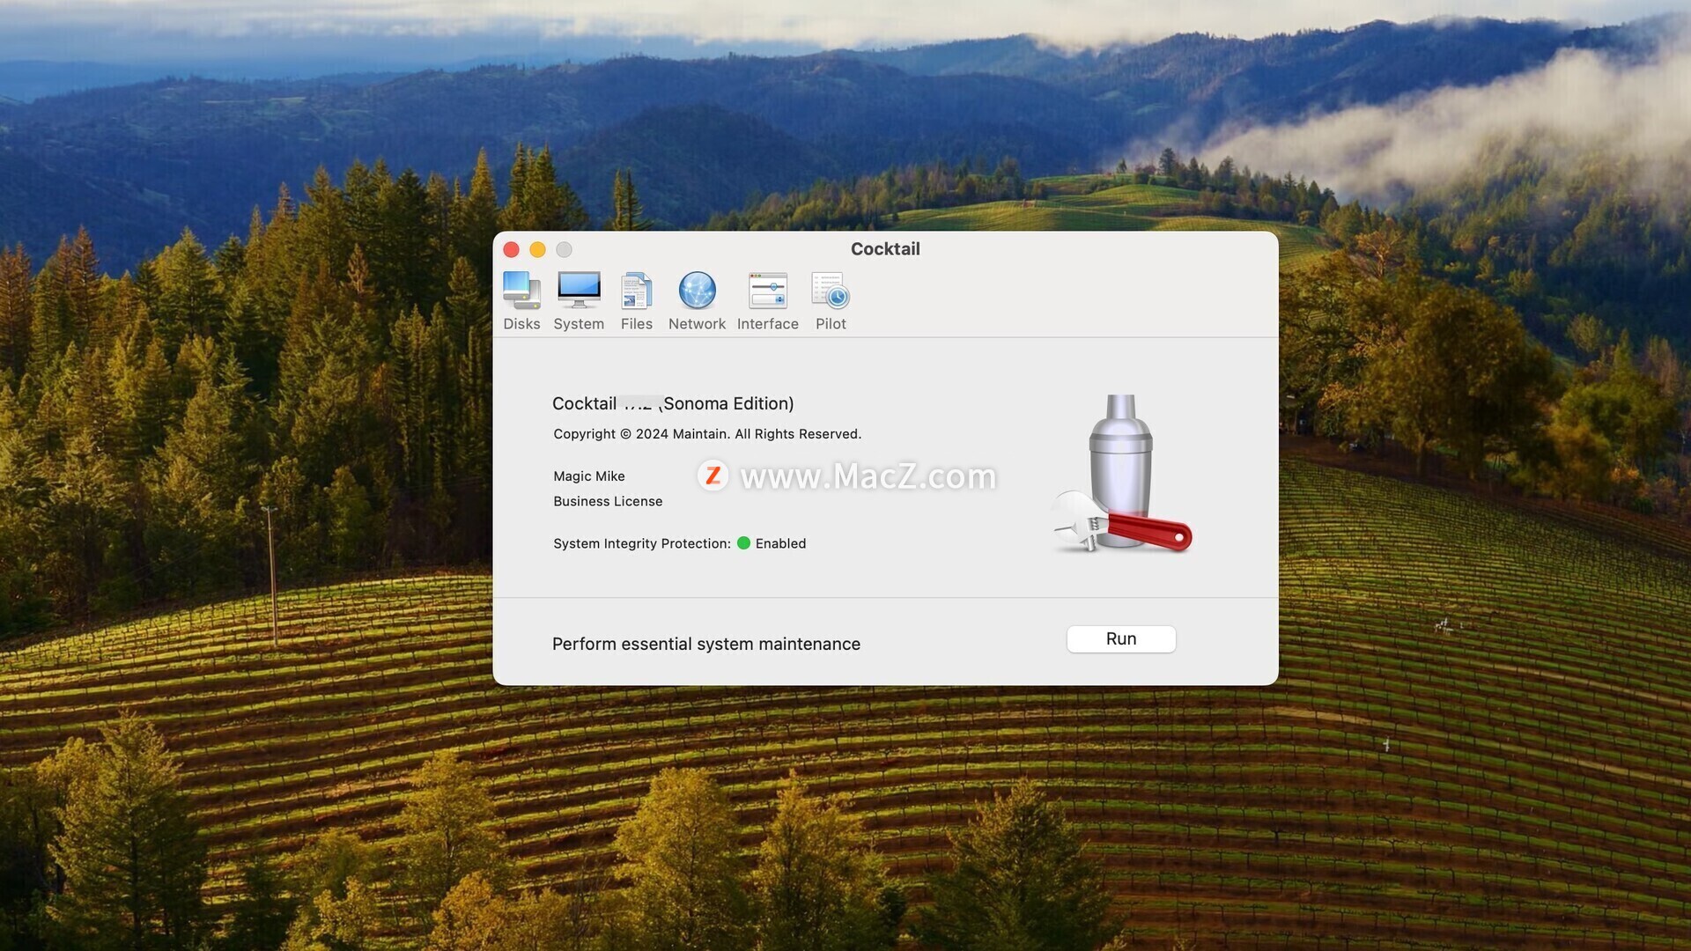
Task: Click the "Sonoma Edition" version heading
Action: (x=673, y=403)
